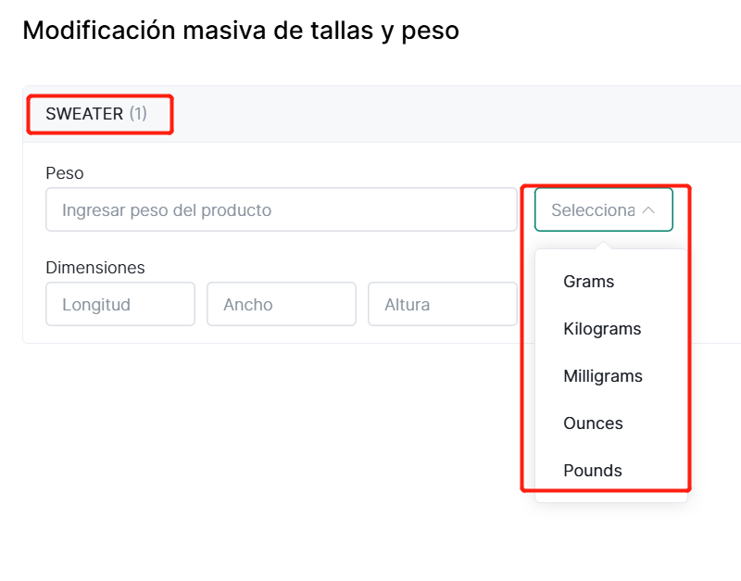
Task: Click the (1) item count beside SWEATER
Action: point(138,114)
